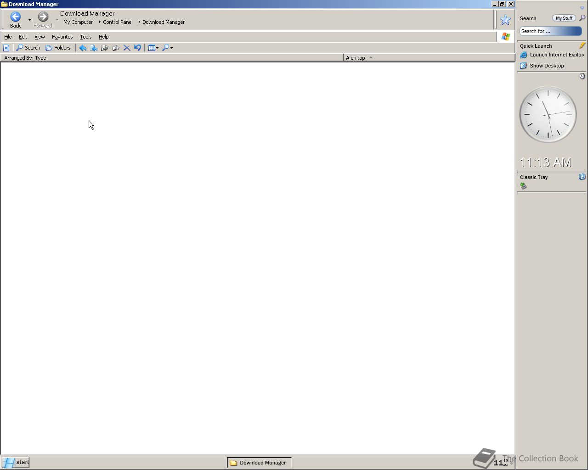Navigate to My Computer in breadcrumb
588x470 pixels.
point(78,22)
